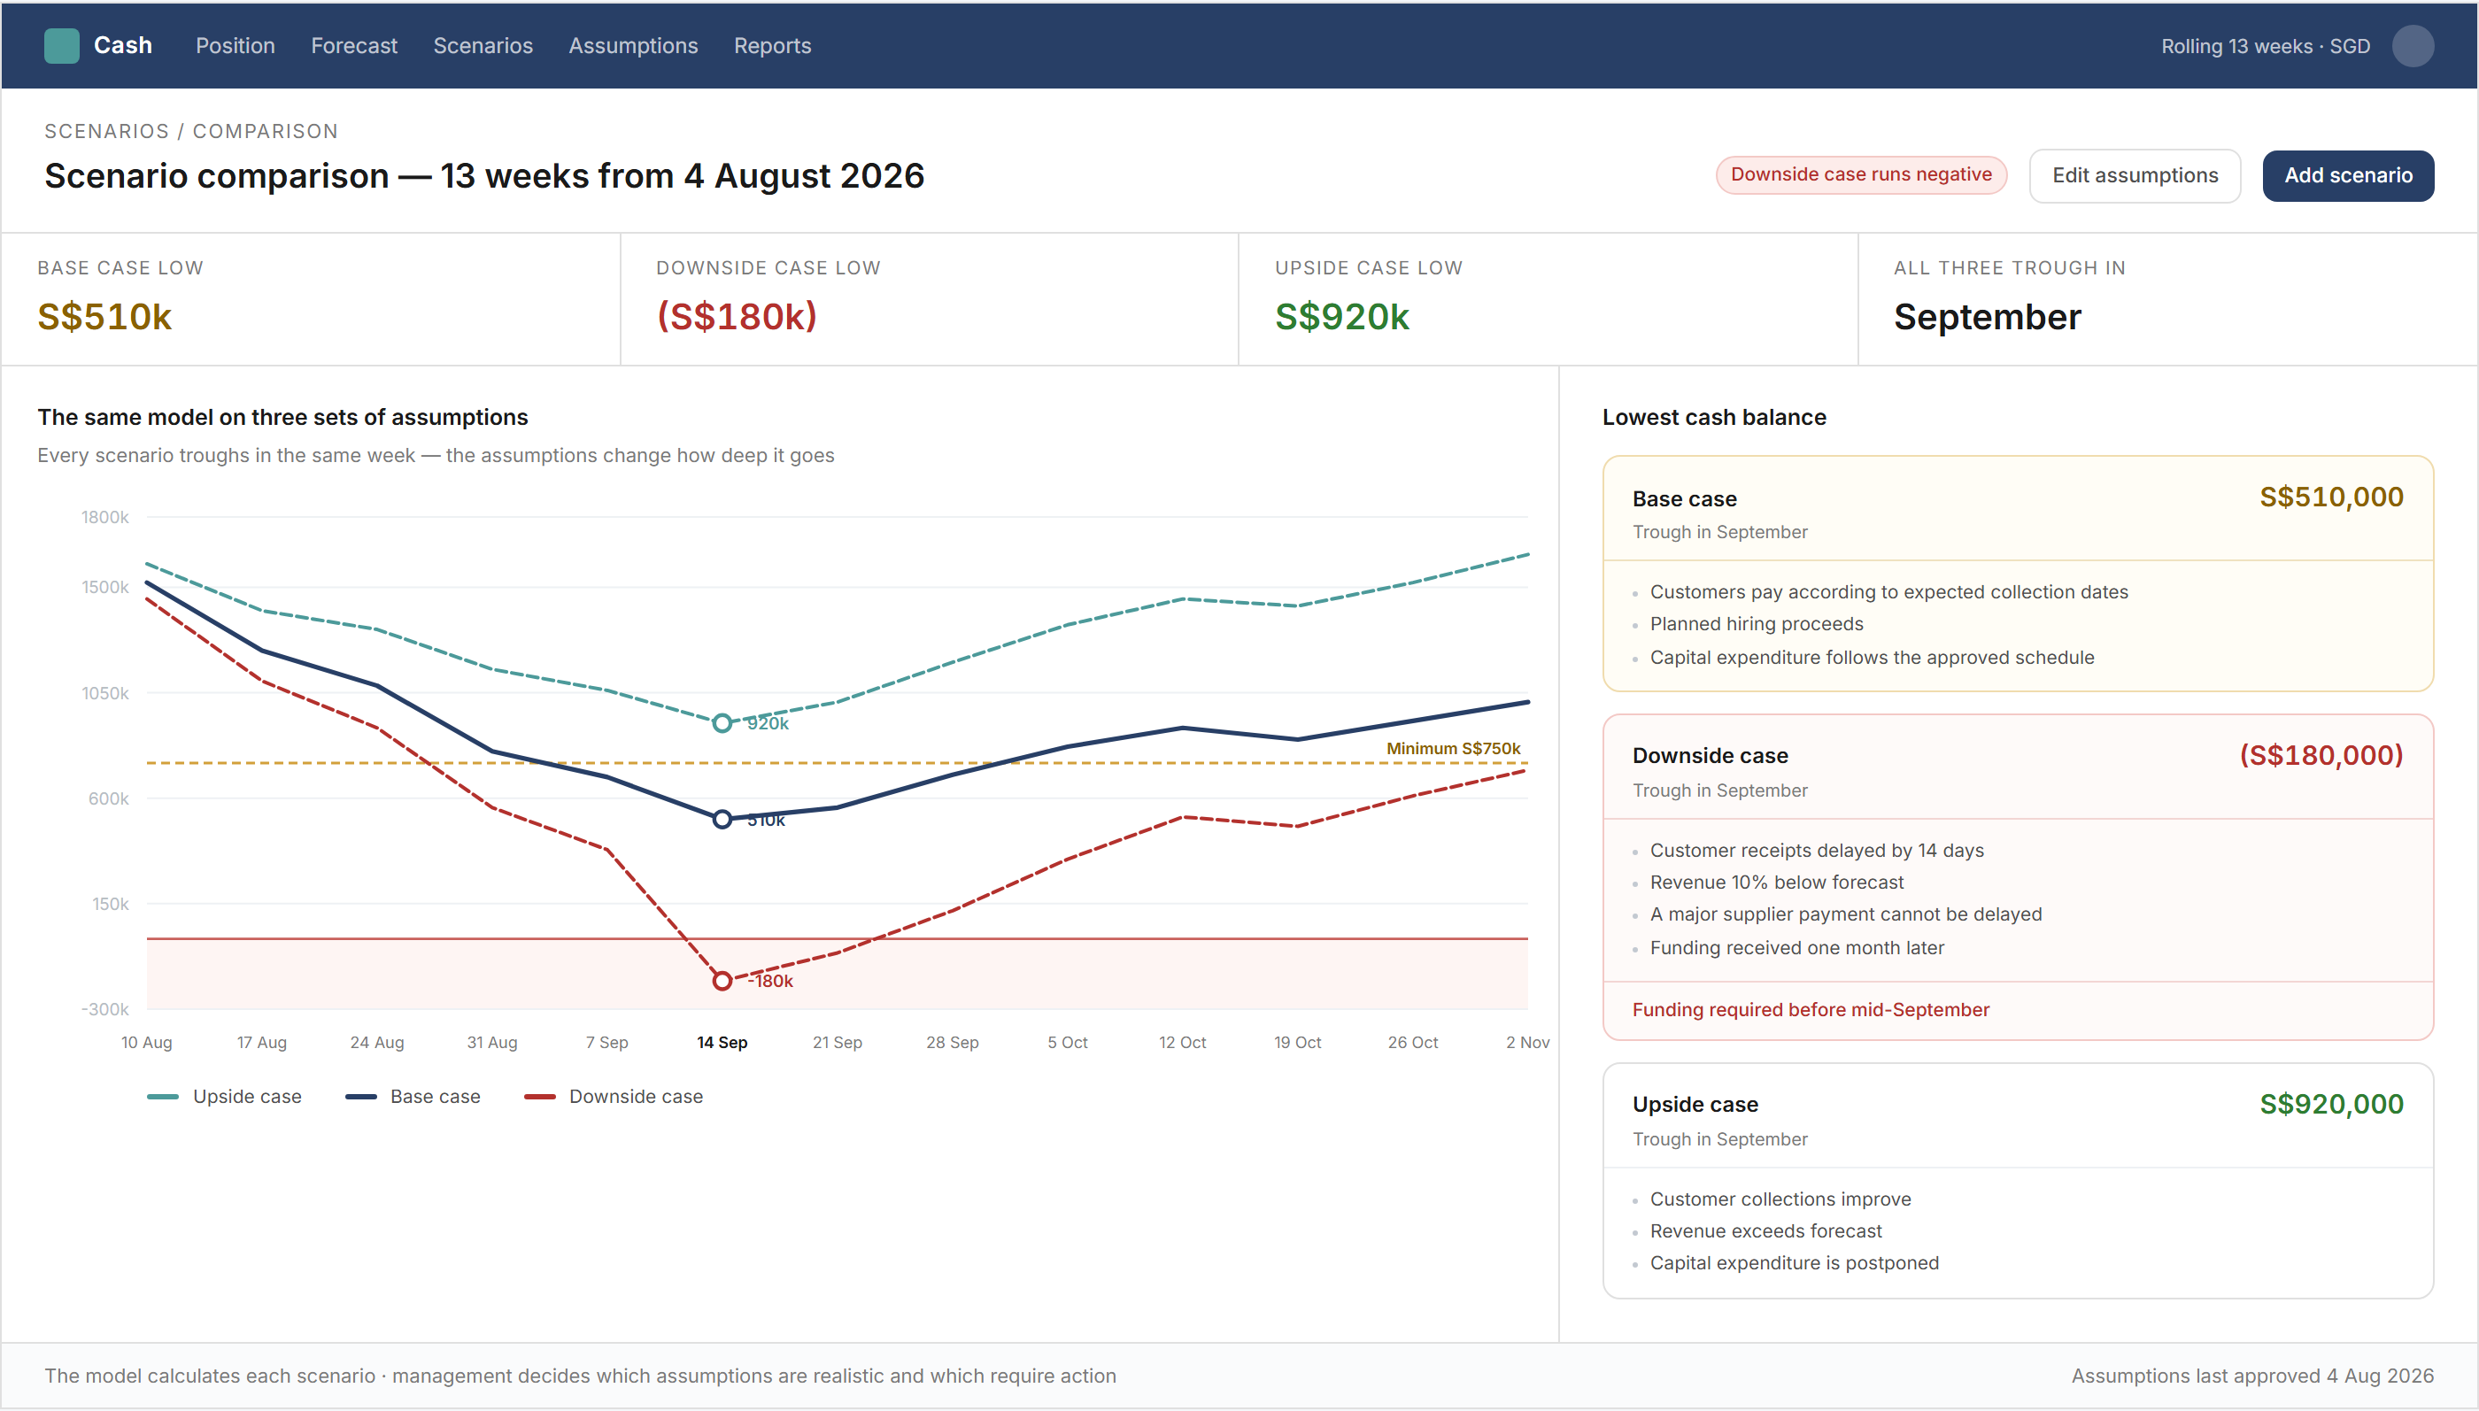Image resolution: width=2479 pixels, height=1411 pixels.
Task: Click the Downside case red legend swatch
Action: pyautogui.click(x=540, y=1097)
